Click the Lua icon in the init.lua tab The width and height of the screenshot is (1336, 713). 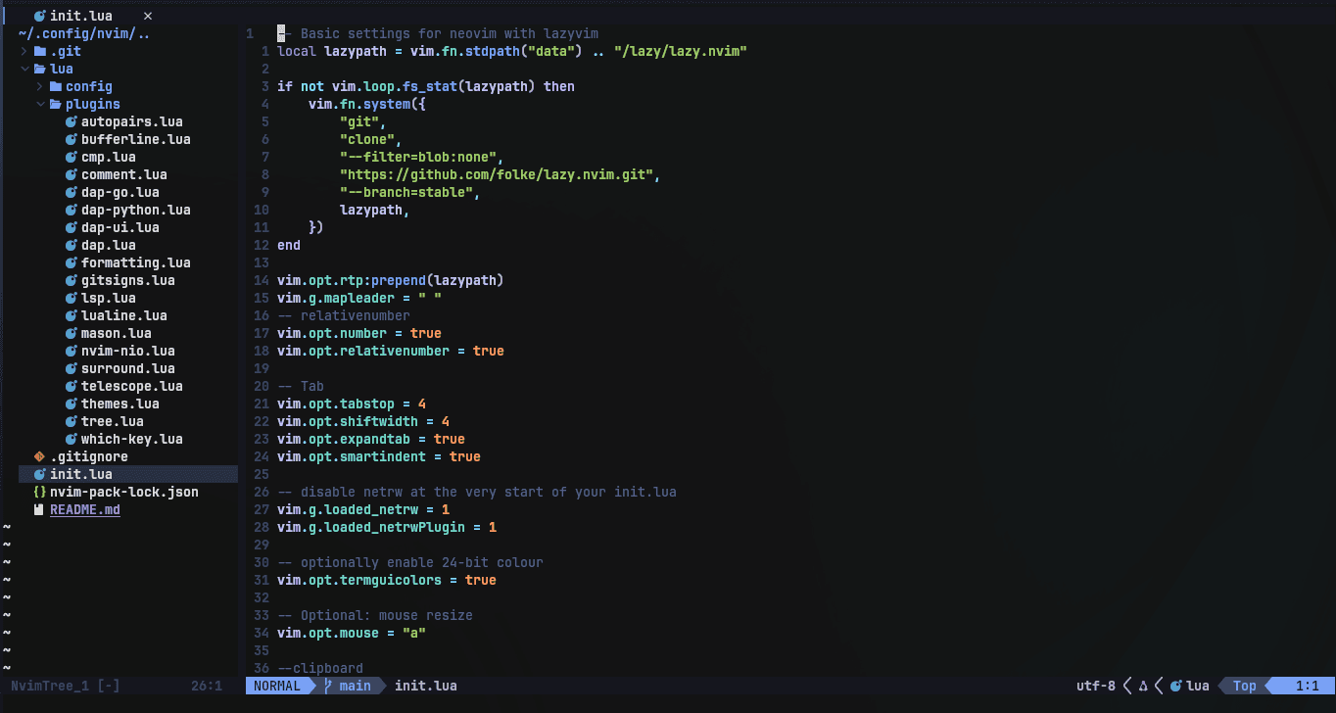click(39, 16)
